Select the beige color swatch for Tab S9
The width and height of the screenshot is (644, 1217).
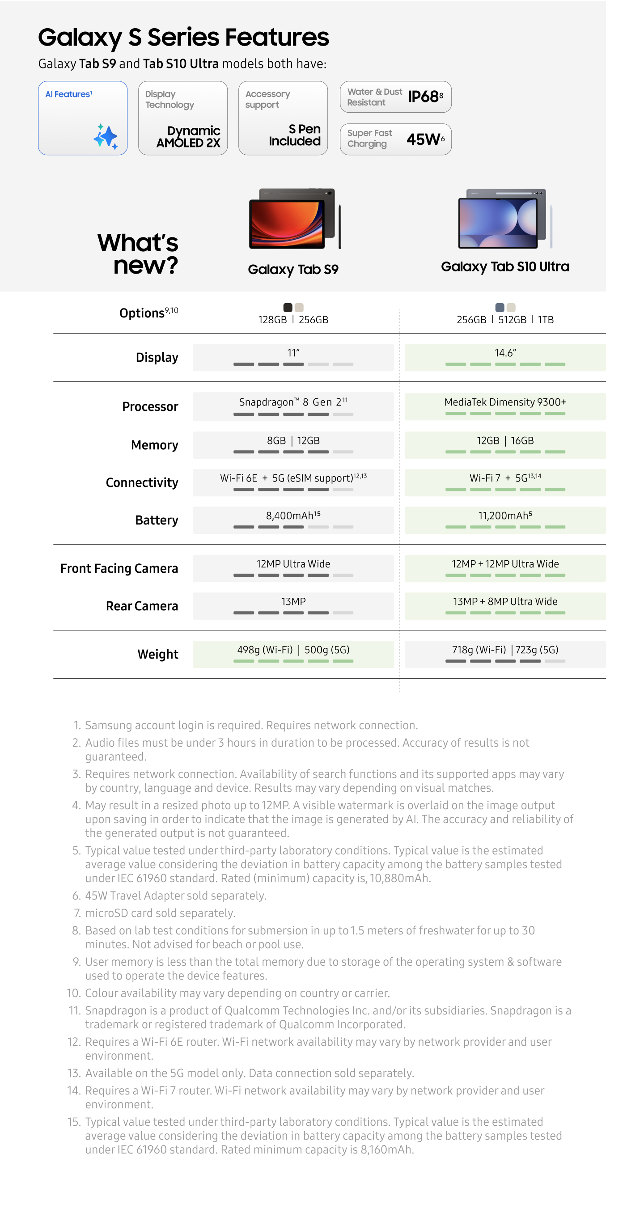[299, 308]
